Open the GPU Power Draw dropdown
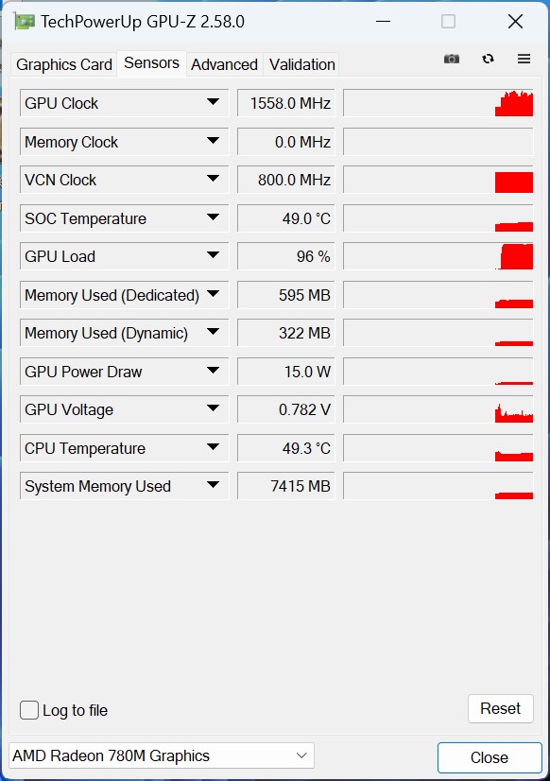 click(x=213, y=371)
